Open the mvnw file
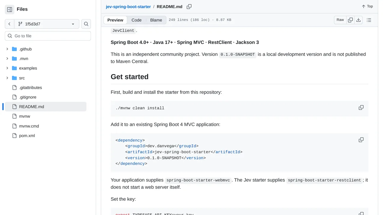Screen dimensions: 383x215 (25, 116)
